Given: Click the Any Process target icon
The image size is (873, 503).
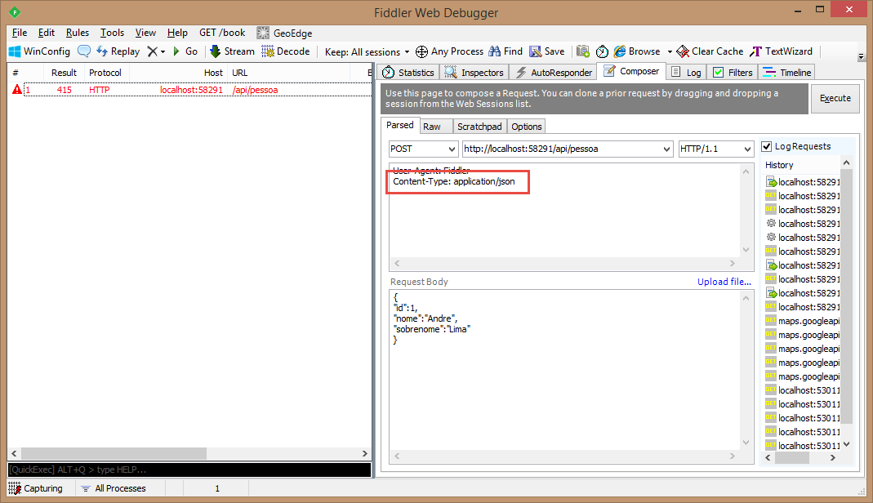Looking at the screenshot, I should [x=422, y=51].
